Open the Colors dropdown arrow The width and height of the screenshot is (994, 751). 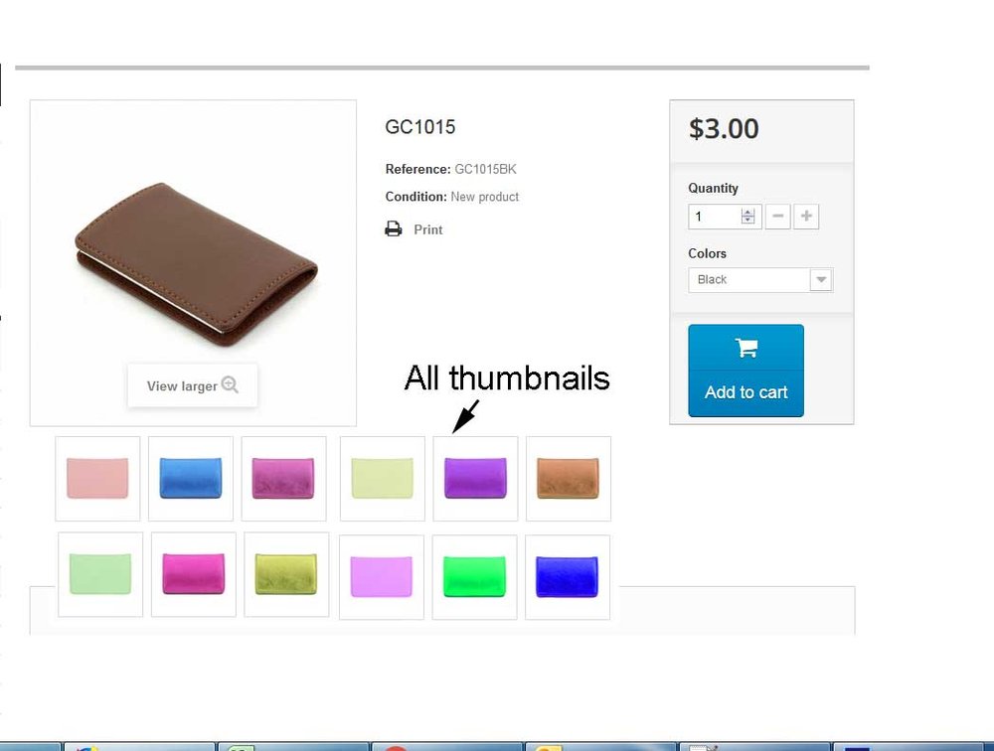point(821,279)
